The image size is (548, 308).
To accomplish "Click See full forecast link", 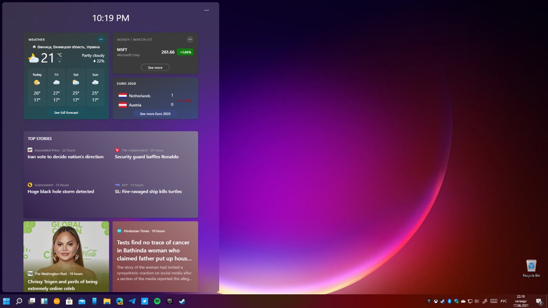I will point(66,113).
